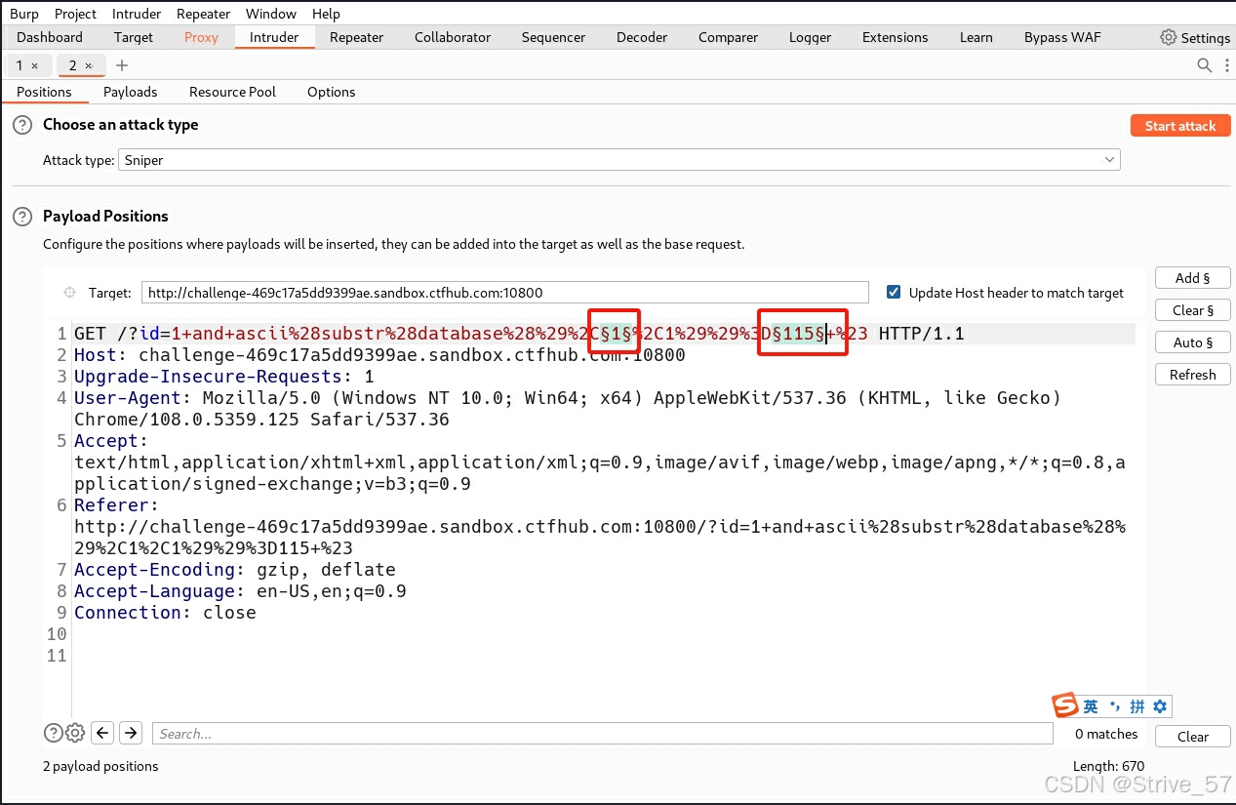Click the Target URL input field
This screenshot has height=805, width=1236.
coord(504,293)
